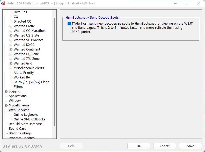Select Wanted Grid tree item
The image size is (205, 152).
(x=23, y=63)
